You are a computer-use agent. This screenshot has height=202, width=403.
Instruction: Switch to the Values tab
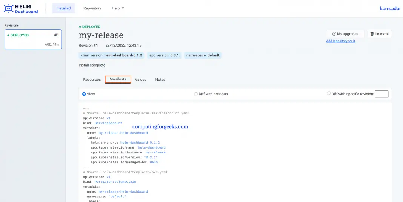point(140,80)
